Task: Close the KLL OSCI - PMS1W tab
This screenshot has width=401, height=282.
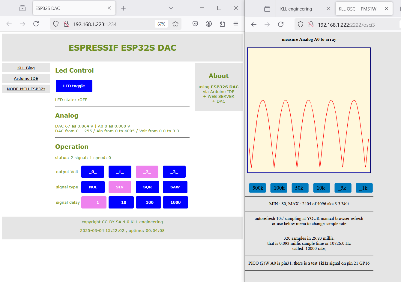Action: click(386, 9)
